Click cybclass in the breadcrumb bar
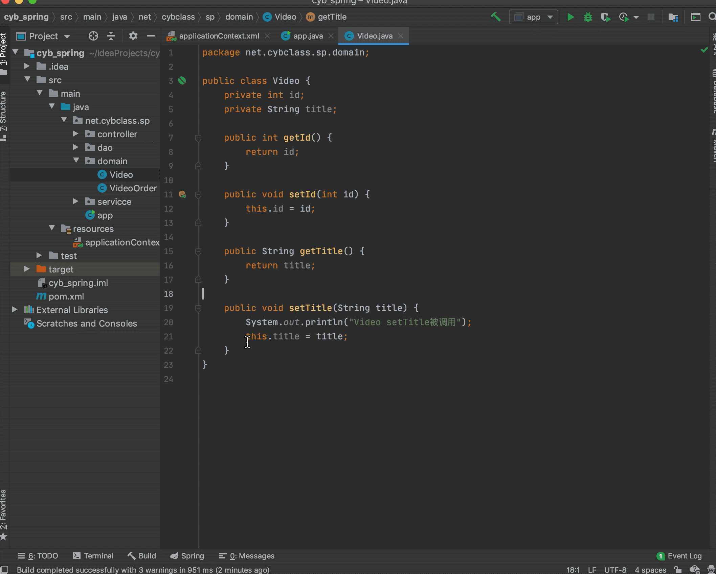This screenshot has height=574, width=716. [x=178, y=17]
